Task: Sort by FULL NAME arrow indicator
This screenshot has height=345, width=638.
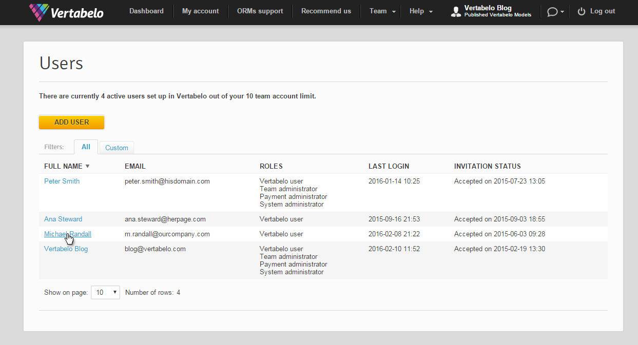Action: 87,166
